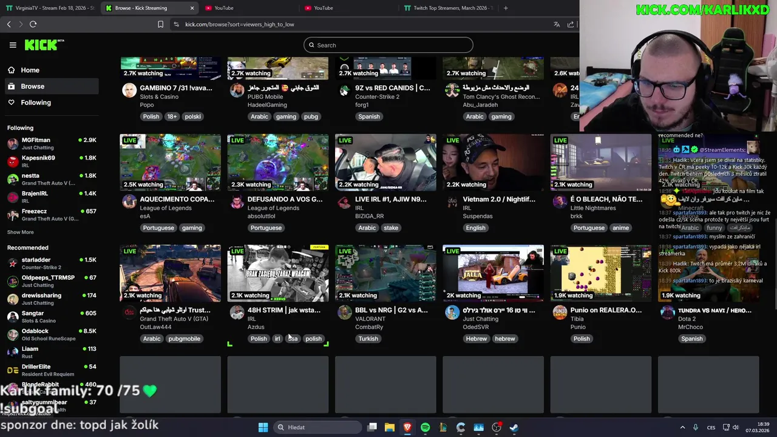Open Steam from the taskbar
Viewport: 777px width, 437px height.
514,427
